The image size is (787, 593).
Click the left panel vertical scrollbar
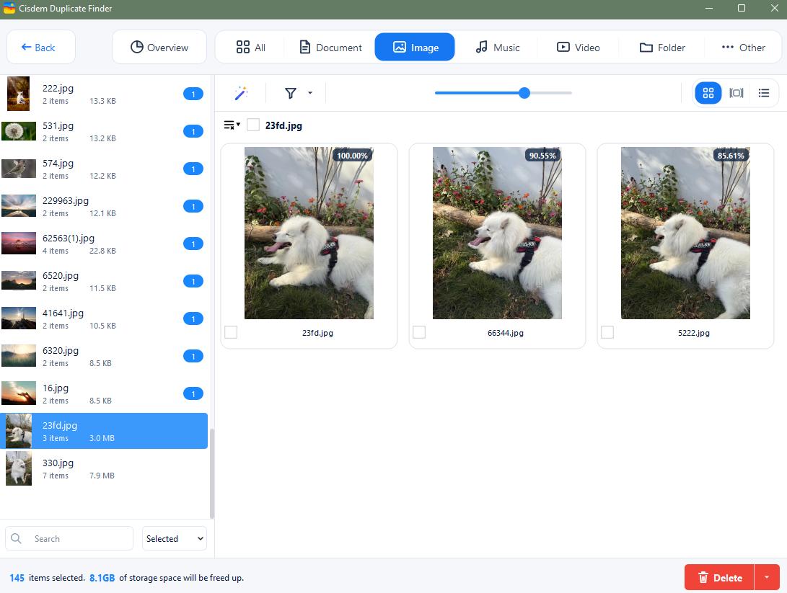click(212, 473)
